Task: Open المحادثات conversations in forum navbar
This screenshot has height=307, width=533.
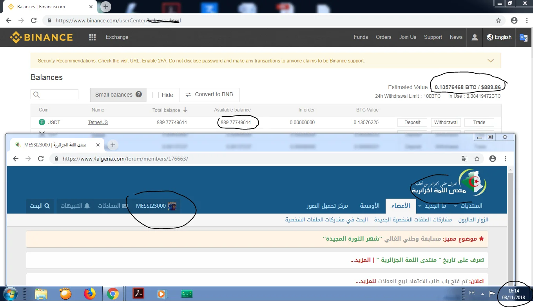Action: coord(112,206)
